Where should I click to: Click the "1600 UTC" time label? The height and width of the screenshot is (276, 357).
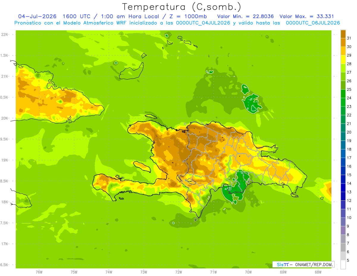77,16
